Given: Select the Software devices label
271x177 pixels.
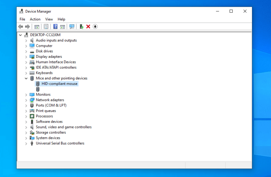Looking at the screenshot, I should (49, 121).
